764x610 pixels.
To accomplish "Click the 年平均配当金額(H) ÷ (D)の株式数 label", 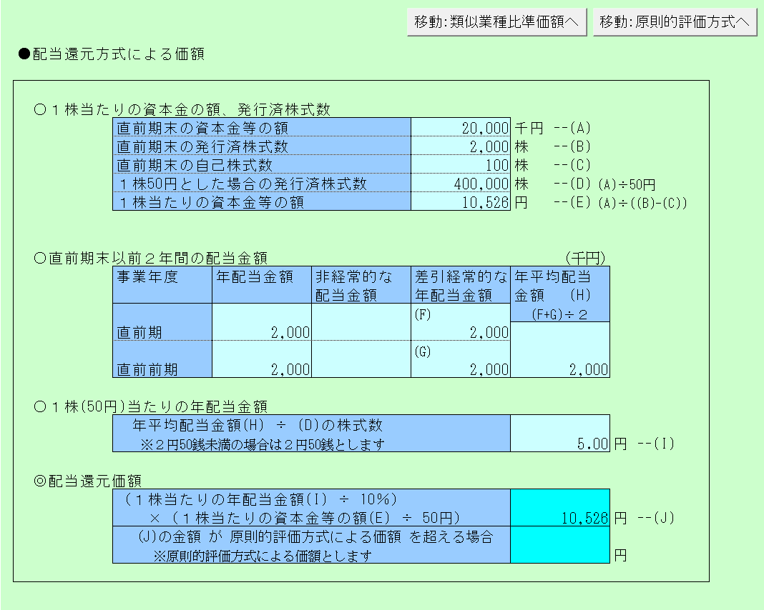I will pyautogui.click(x=258, y=425).
